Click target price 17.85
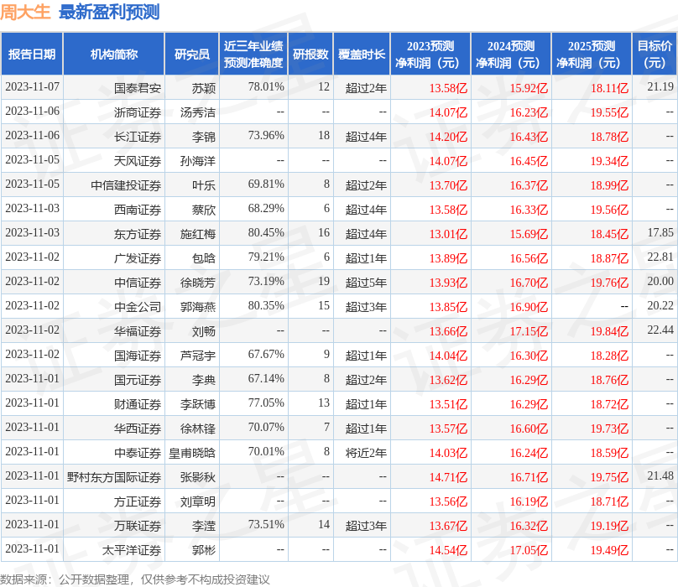The image size is (678, 587). [660, 233]
